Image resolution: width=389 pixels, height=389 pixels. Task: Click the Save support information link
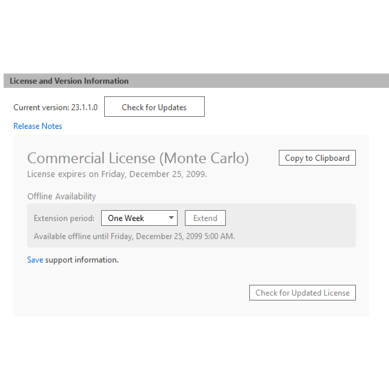tap(35, 260)
